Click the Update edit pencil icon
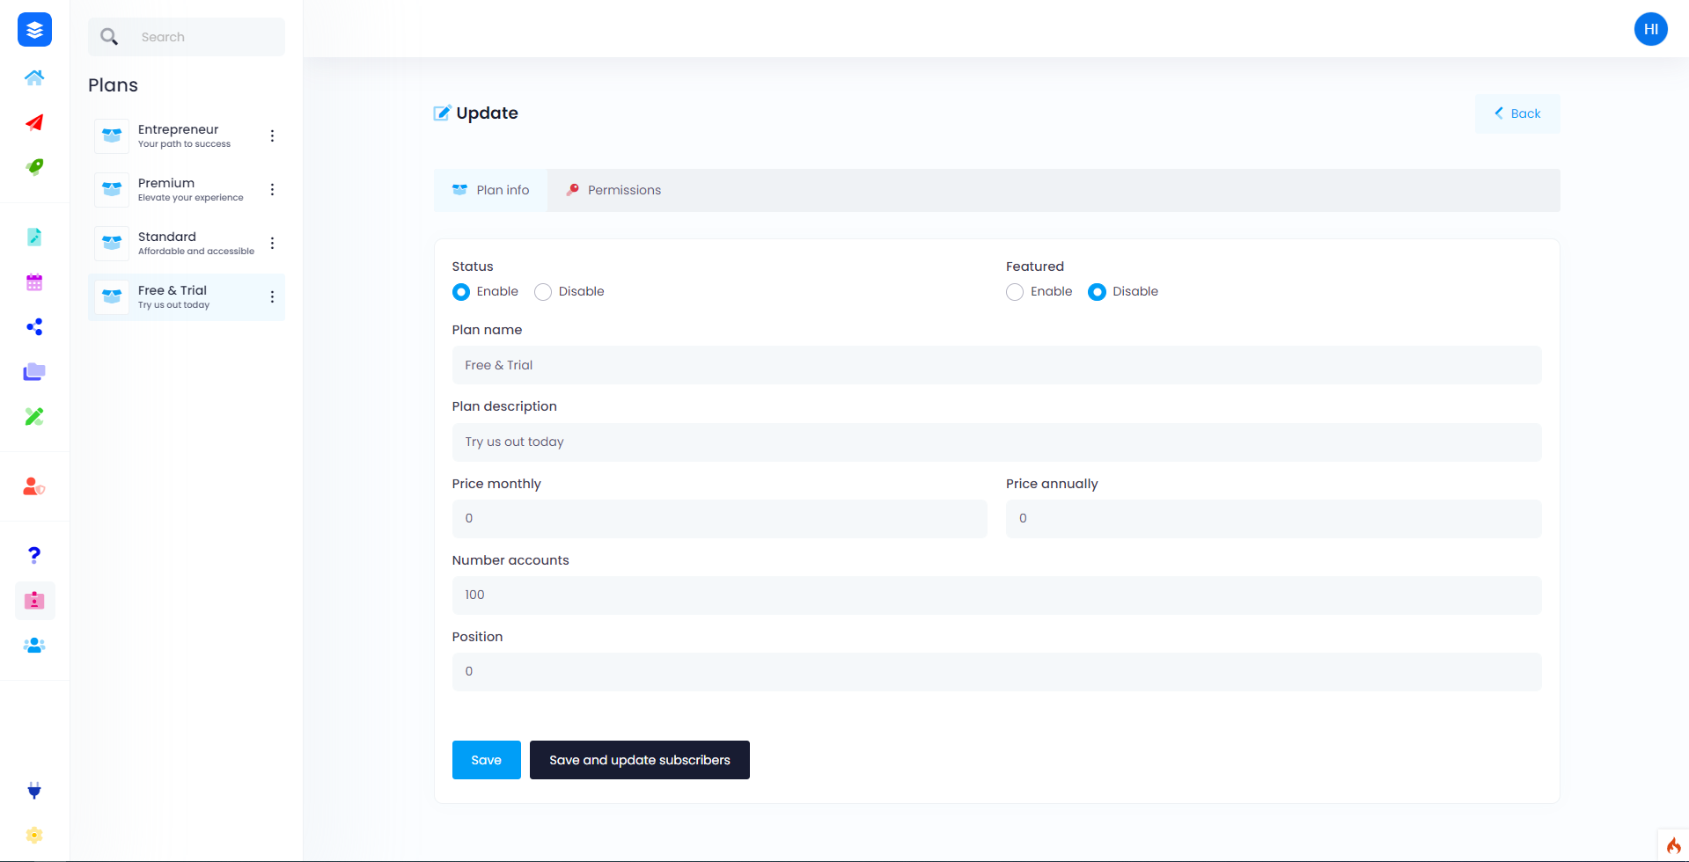1689x862 pixels. tap(442, 113)
